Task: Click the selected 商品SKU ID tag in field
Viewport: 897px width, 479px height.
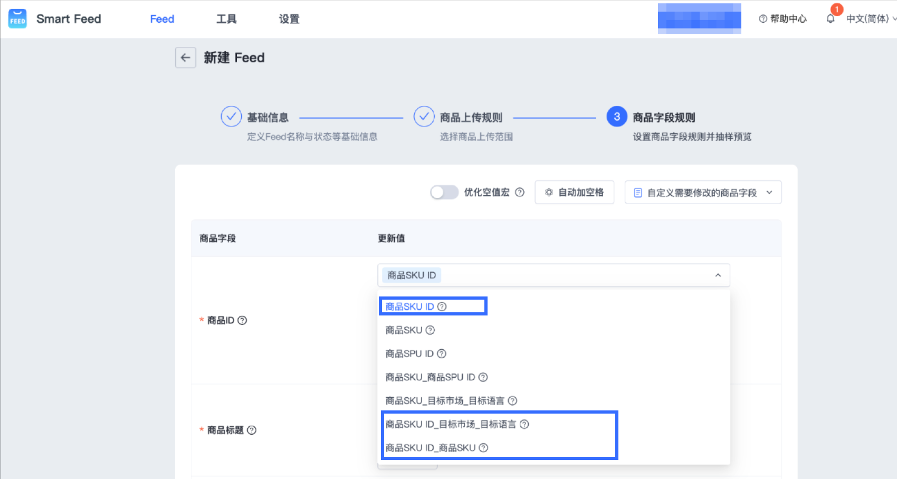Action: coord(412,275)
